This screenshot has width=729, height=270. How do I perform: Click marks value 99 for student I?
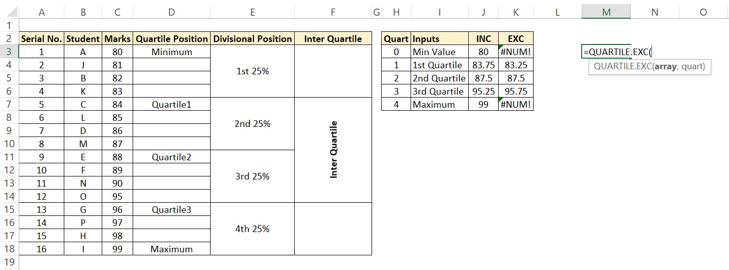pyautogui.click(x=117, y=249)
